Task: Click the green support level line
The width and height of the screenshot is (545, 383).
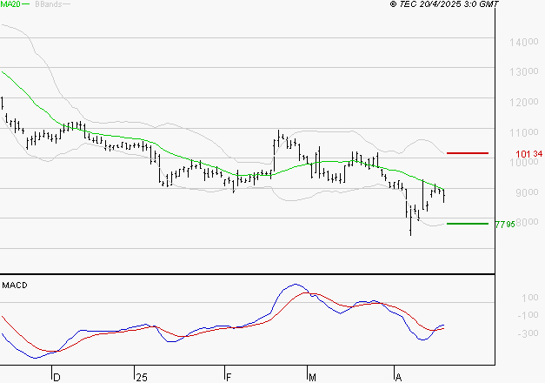Action: (x=468, y=224)
